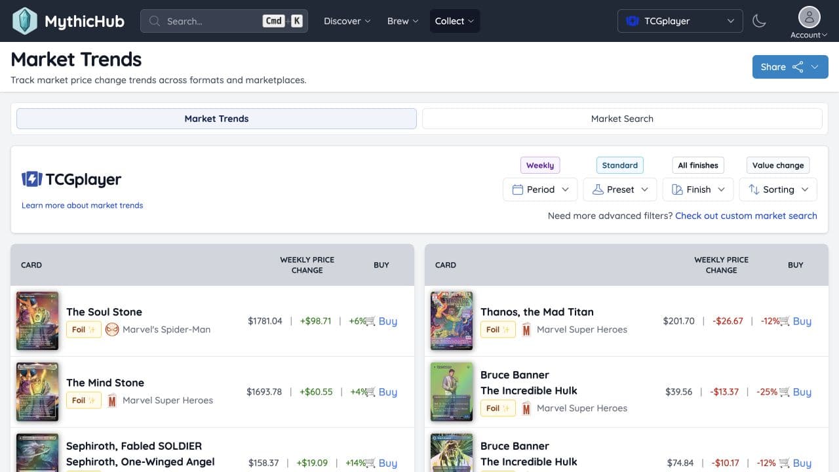The width and height of the screenshot is (839, 472).
Task: Click the Foil badge on Thanos
Action: tap(498, 329)
